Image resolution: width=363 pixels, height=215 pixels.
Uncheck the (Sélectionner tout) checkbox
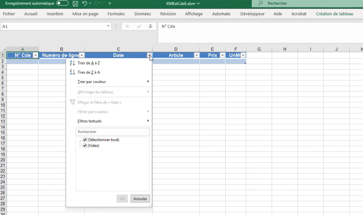tap(85, 140)
